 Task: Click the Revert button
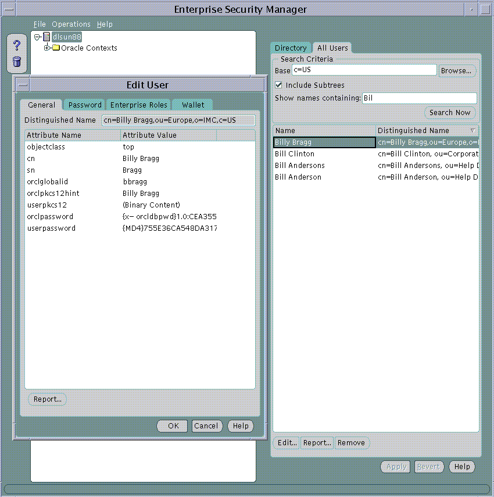pos(429,467)
